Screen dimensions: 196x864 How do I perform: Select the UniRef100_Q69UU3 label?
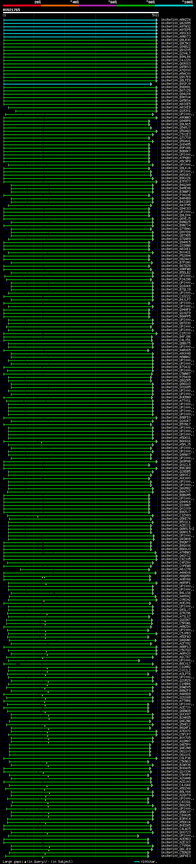pyautogui.click(x=176, y=64)
